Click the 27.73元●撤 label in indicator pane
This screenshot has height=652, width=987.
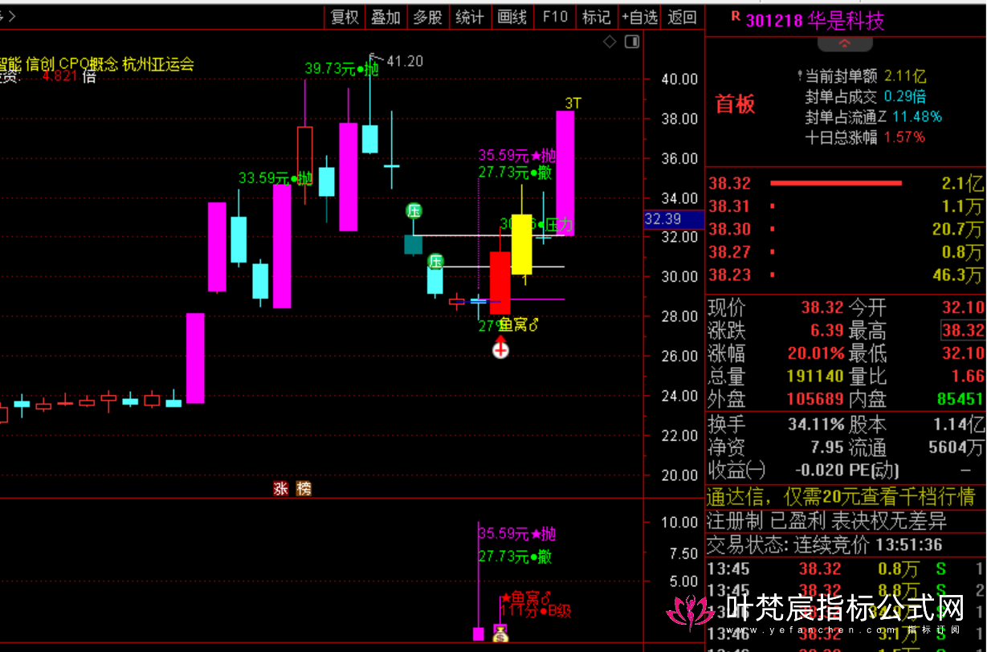515,556
